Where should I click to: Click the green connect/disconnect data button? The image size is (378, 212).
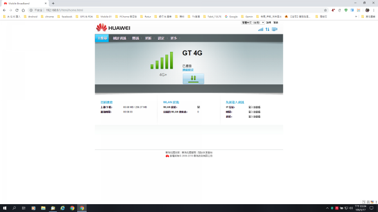193,79
